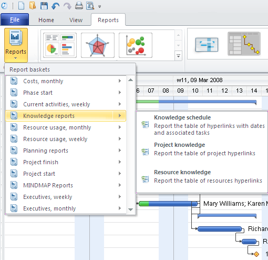Open the quick access toolbar customize arrow
This screenshot has height=260, width=268.
pos(99,7)
